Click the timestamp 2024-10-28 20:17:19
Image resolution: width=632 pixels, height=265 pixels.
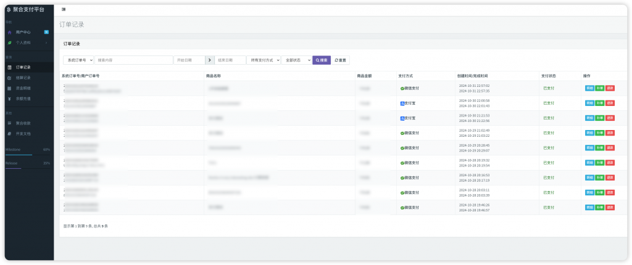pos(475,181)
